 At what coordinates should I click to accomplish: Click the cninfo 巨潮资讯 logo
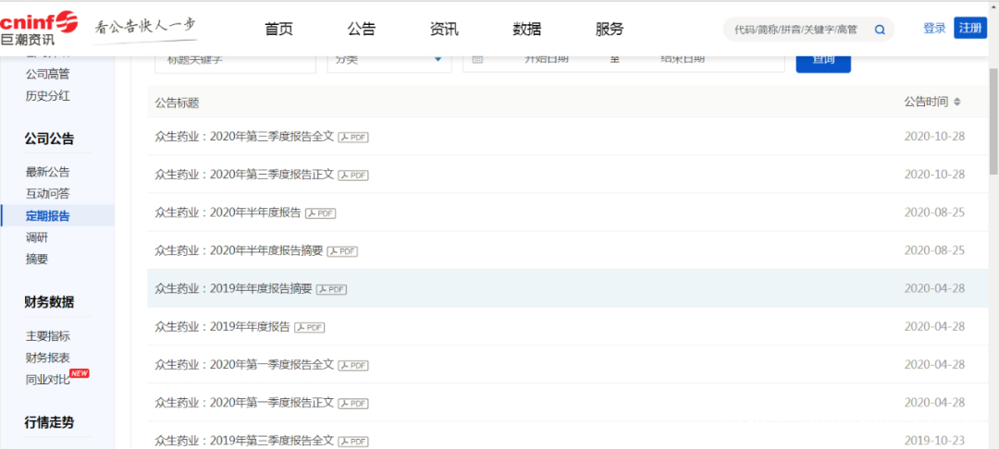pos(39,29)
